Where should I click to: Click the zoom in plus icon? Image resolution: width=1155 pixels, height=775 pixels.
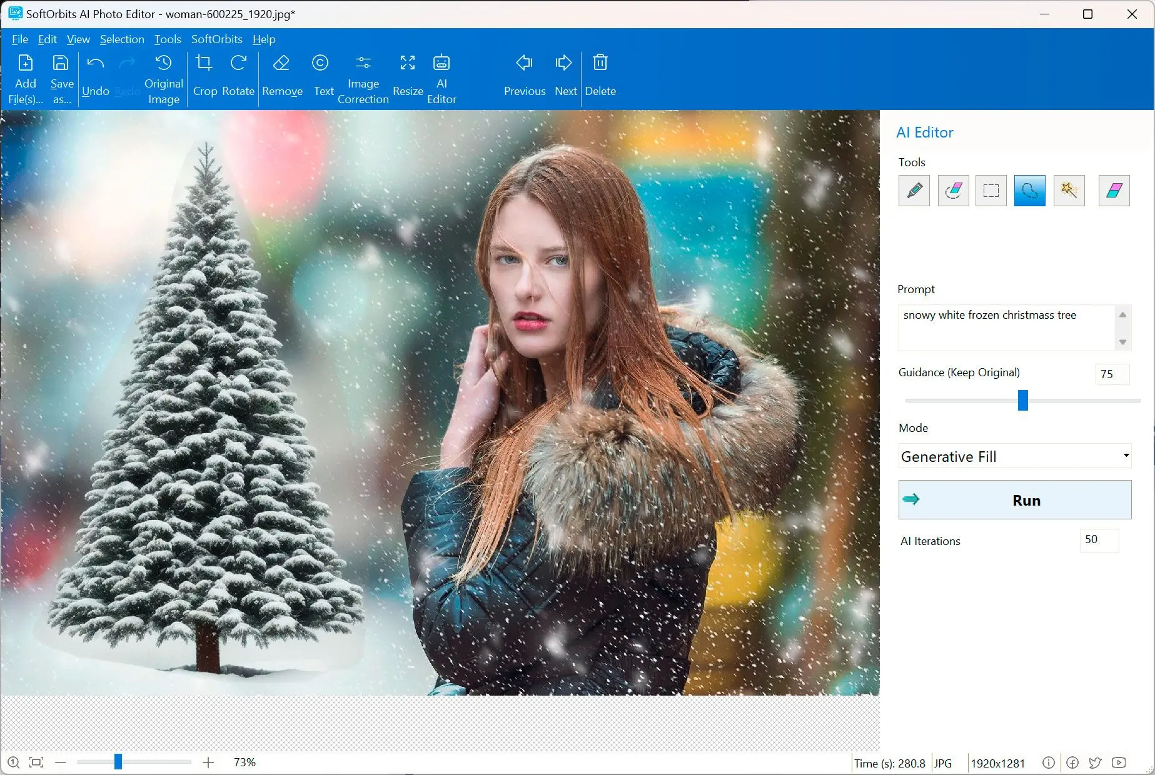(x=208, y=762)
